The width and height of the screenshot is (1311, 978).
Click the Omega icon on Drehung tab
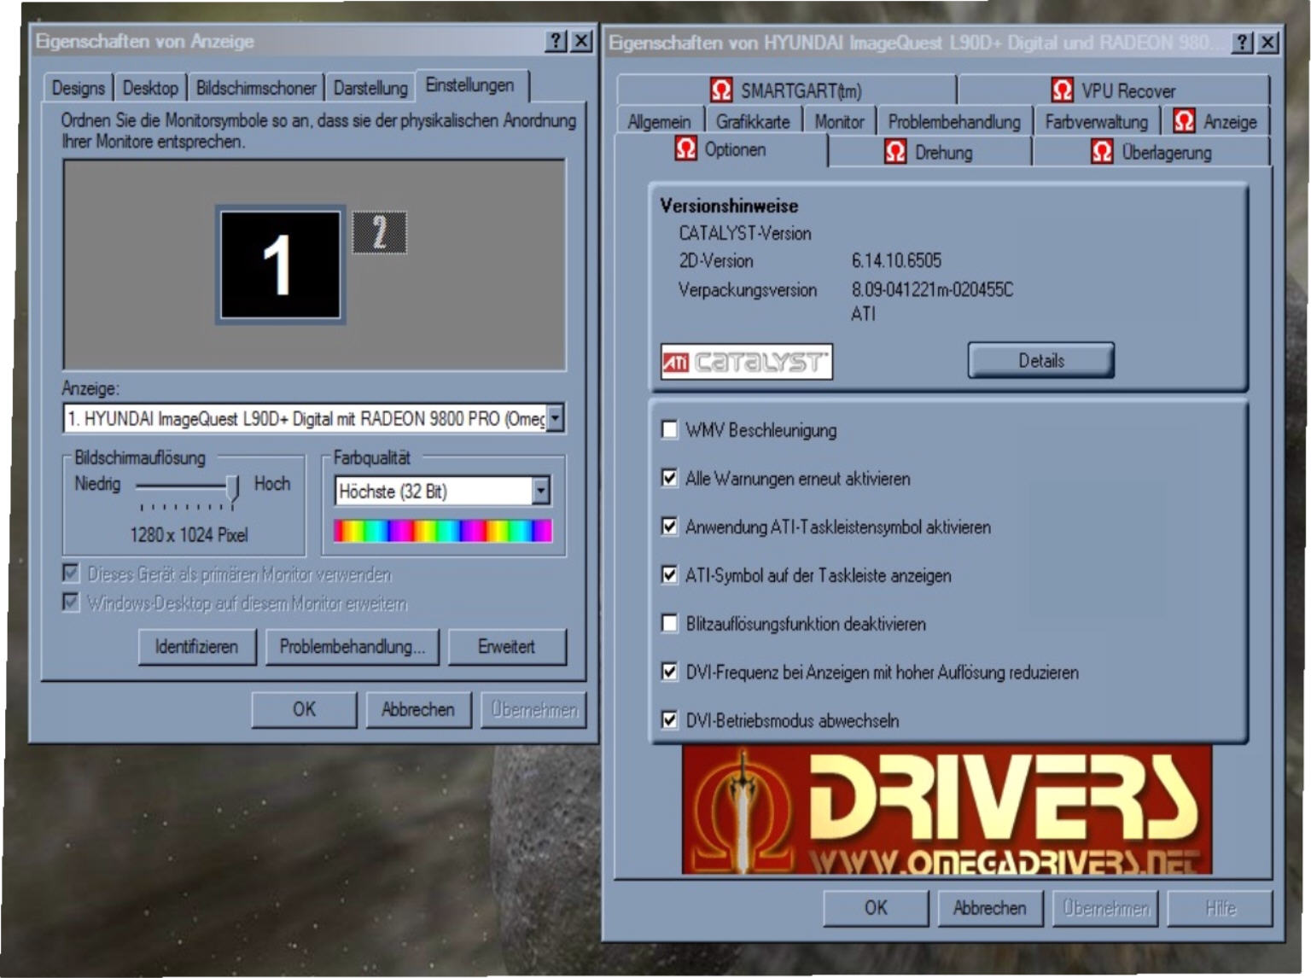point(894,152)
